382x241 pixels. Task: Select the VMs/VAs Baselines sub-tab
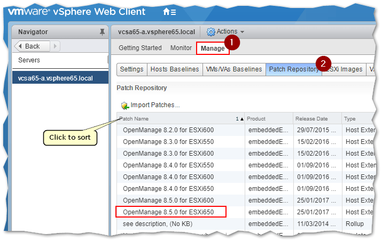[x=234, y=69]
